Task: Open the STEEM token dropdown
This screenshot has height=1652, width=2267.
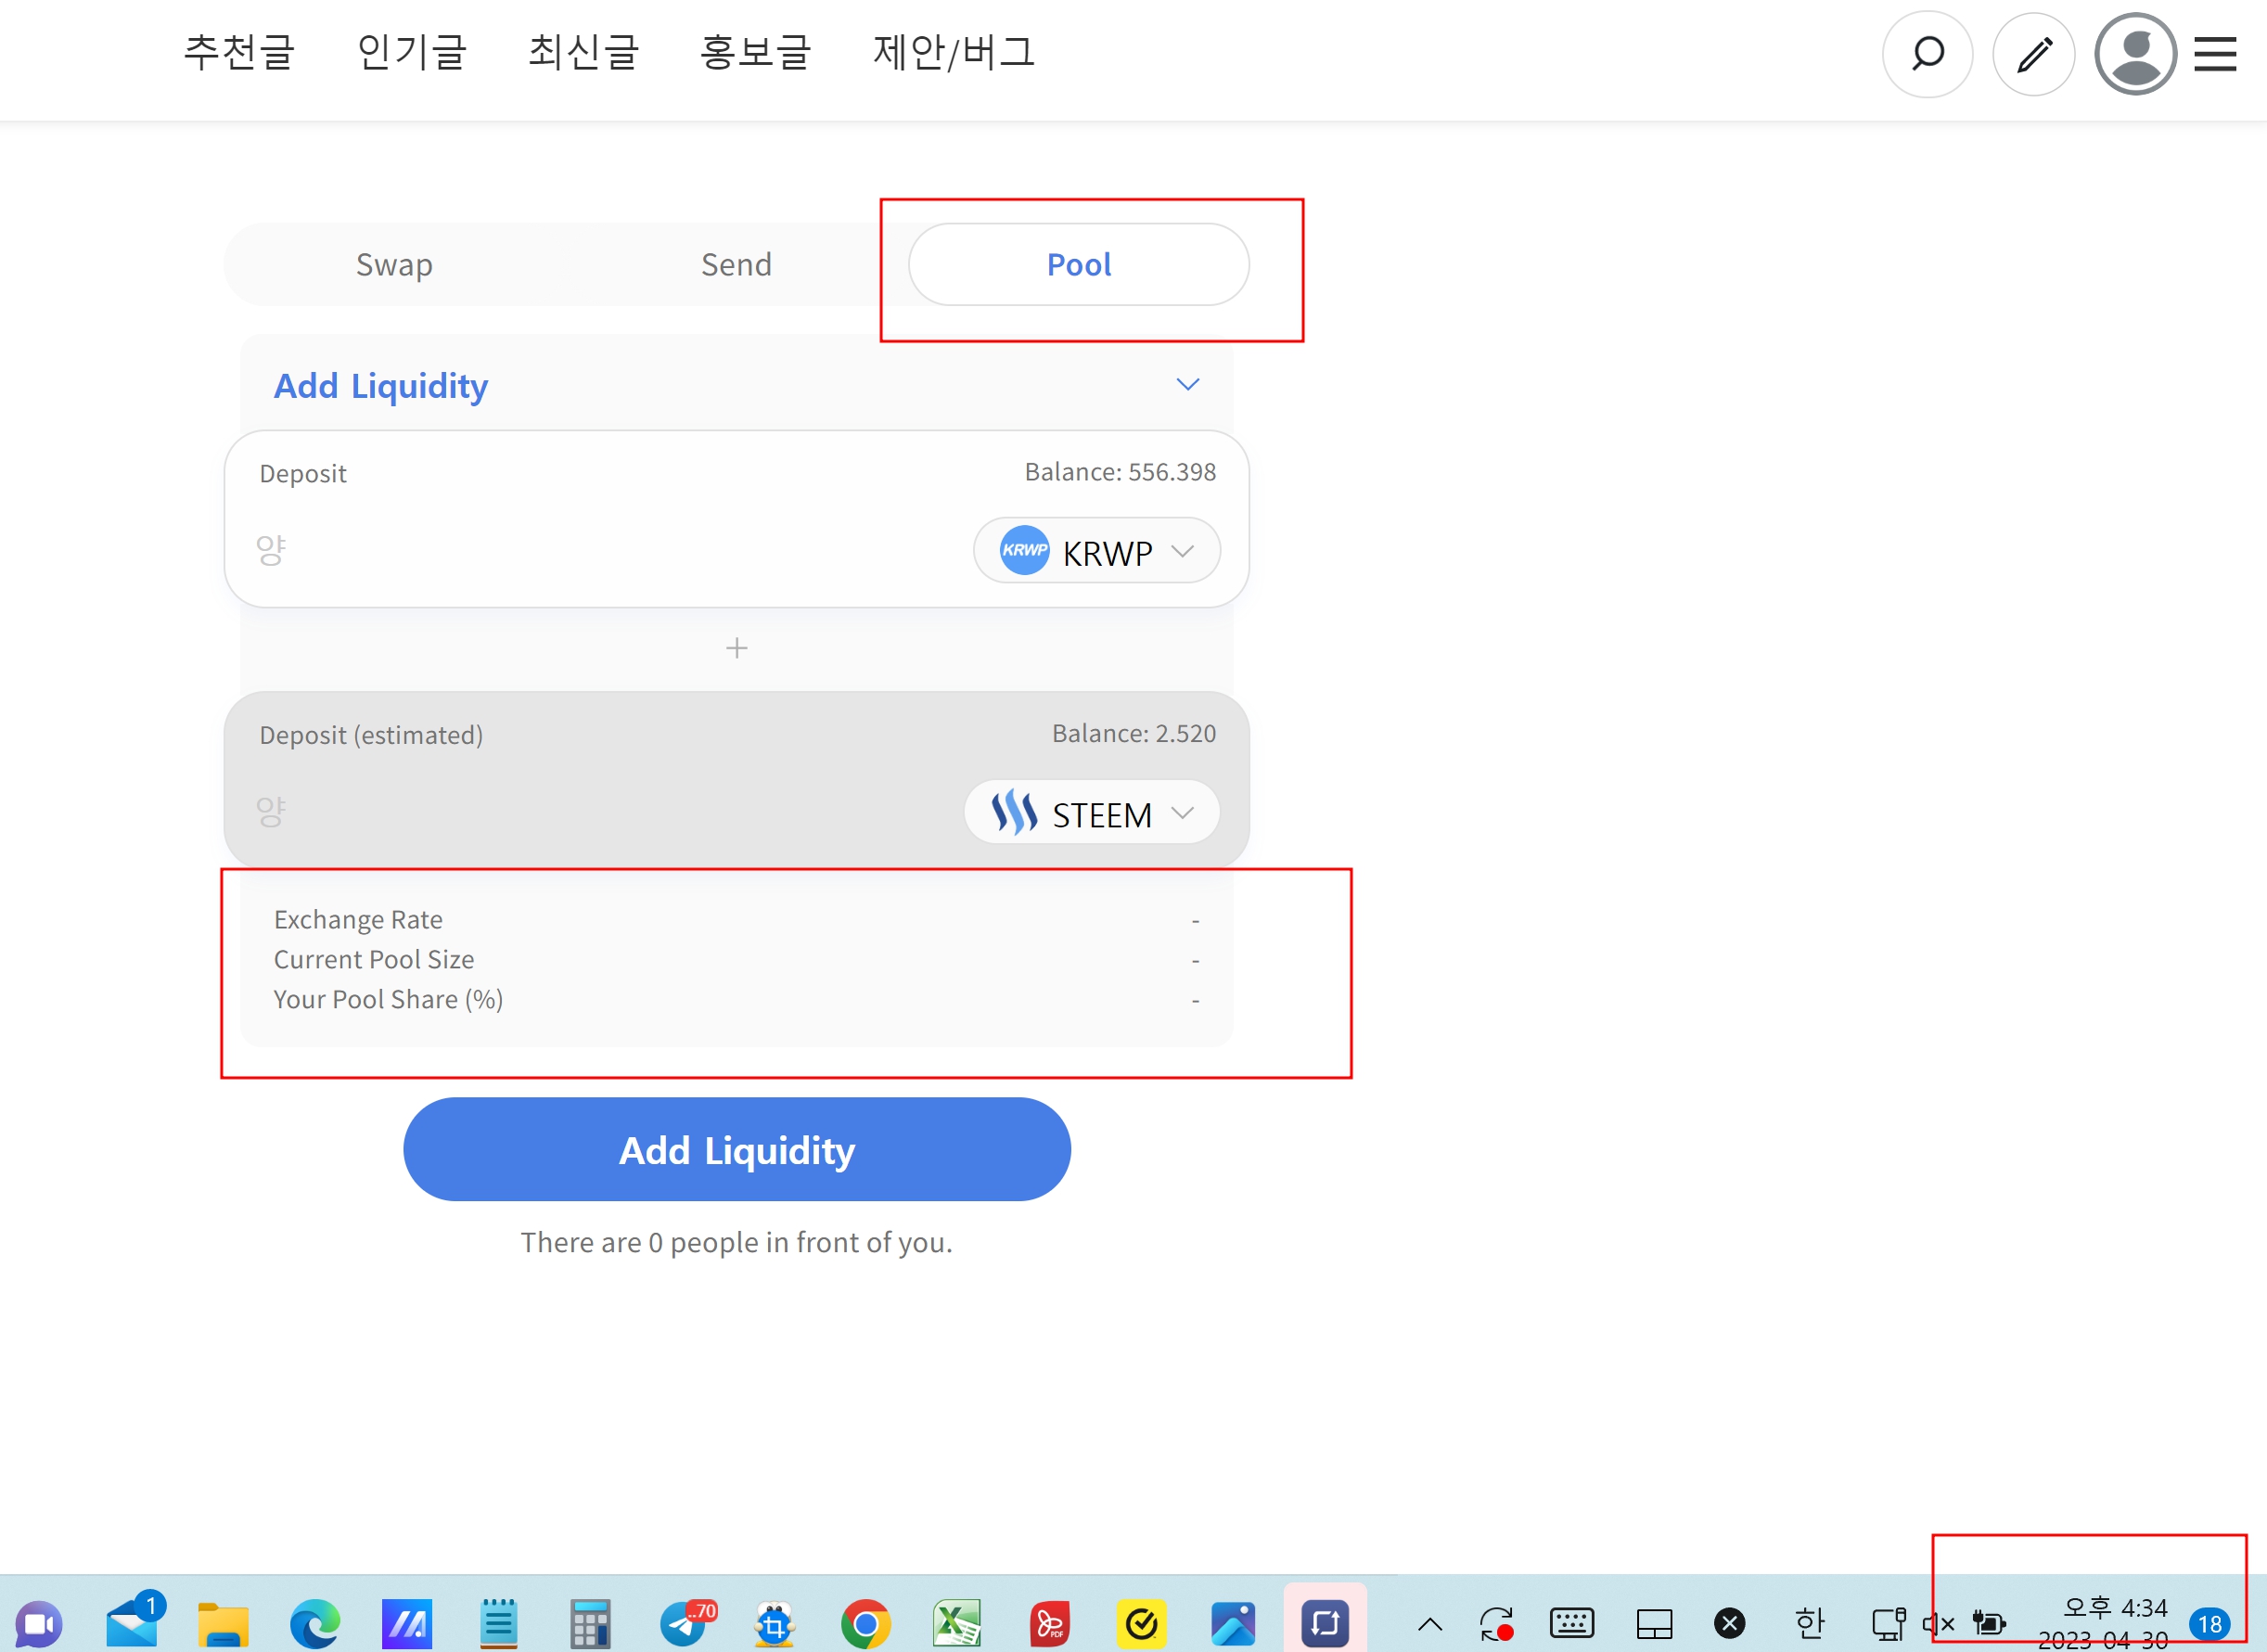Action: pyautogui.click(x=1091, y=813)
